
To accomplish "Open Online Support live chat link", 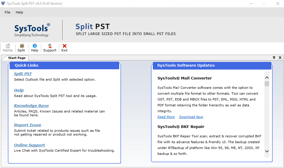I will (x=30, y=145).
